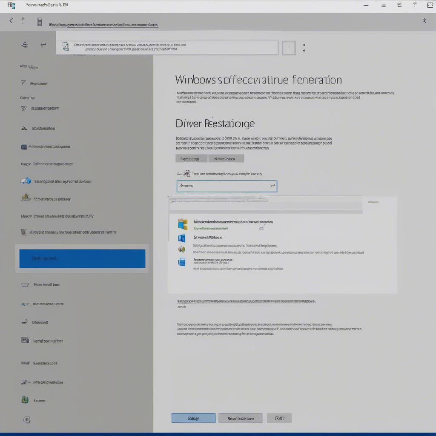Click the blue document icon of the last list entry
436x436 pixels.
coord(182,262)
